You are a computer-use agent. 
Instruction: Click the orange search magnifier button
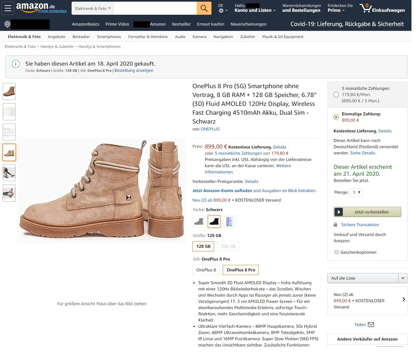click(x=204, y=8)
